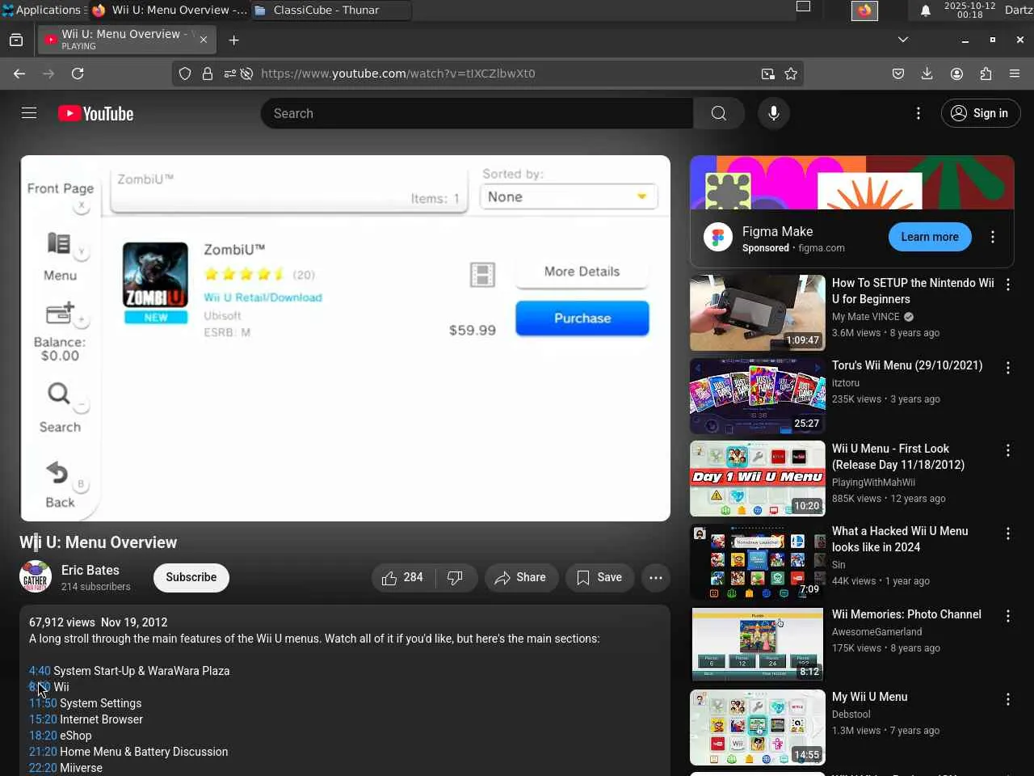Viewport: 1034px width, 776px height.
Task: Open YouTube settings three-dot menu
Action: 918,113
